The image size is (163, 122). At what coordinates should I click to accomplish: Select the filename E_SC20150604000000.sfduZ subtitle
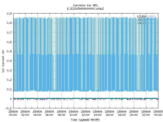pos(85,9)
